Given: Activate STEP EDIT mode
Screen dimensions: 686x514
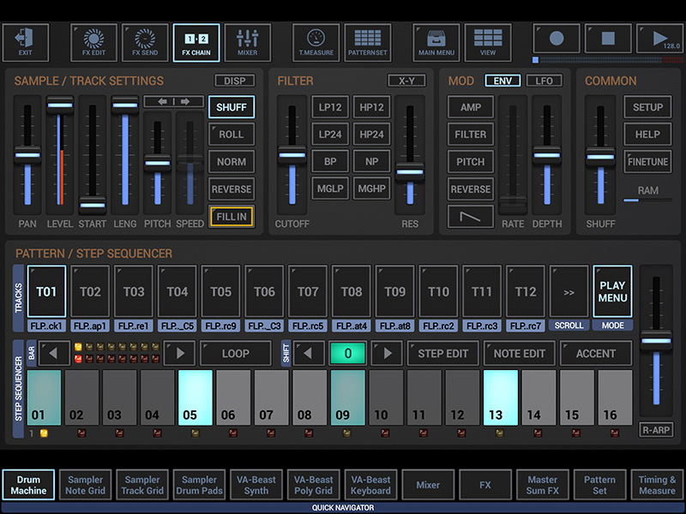Looking at the screenshot, I should pos(442,353).
